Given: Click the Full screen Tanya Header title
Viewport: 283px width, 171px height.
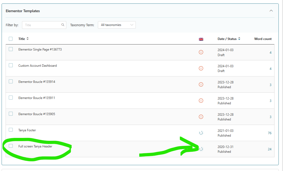Looking at the screenshot, I should coord(35,146).
